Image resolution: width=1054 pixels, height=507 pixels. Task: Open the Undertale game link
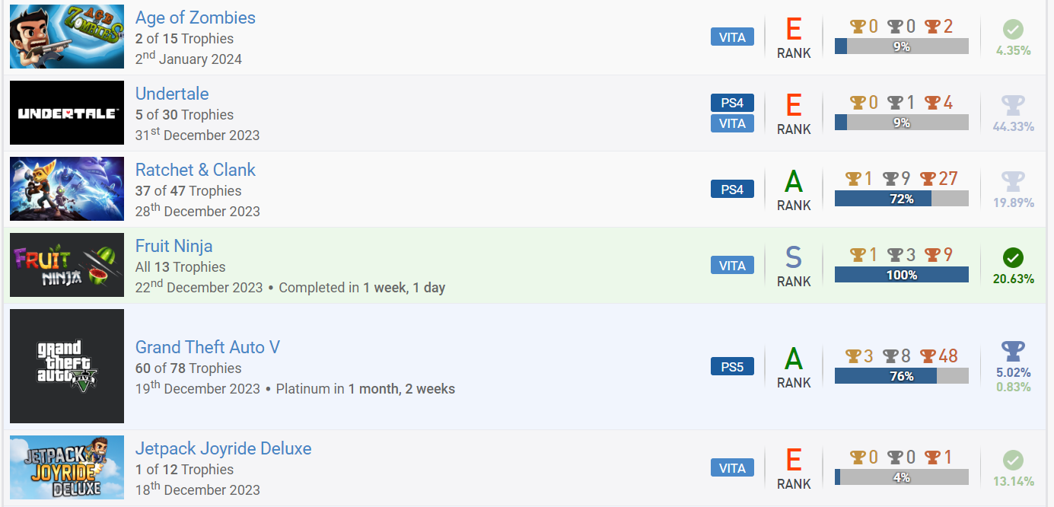pyautogui.click(x=172, y=94)
